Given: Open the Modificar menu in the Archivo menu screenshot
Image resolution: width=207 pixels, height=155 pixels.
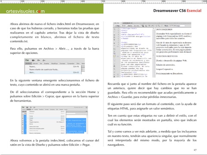Looking at the screenshot, I should (x=54, y=63).
